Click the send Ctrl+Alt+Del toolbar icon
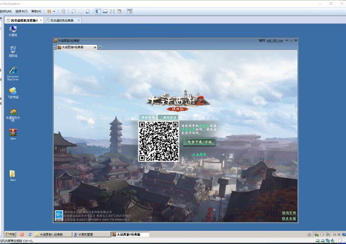The width and height of the screenshot is (346, 244). 63,11
